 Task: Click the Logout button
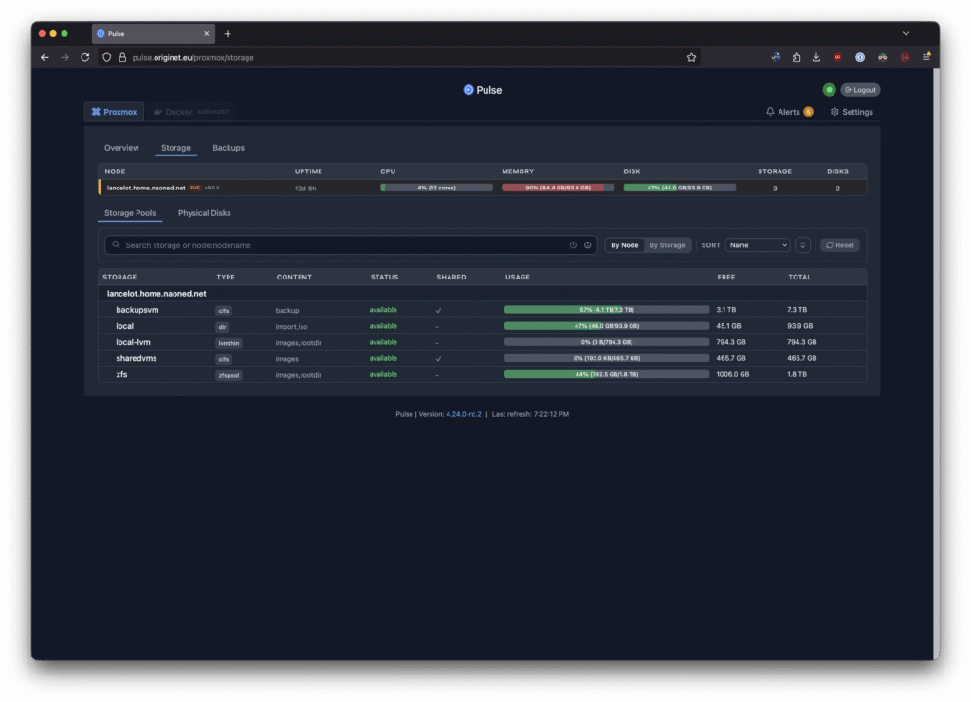(x=860, y=90)
